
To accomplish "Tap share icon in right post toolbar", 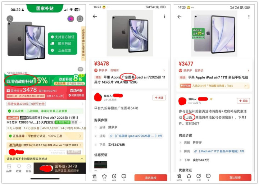I will [x=199, y=176].
